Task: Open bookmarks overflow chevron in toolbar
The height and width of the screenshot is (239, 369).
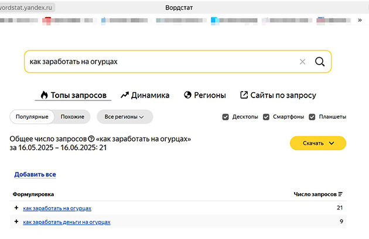Action: point(360,20)
